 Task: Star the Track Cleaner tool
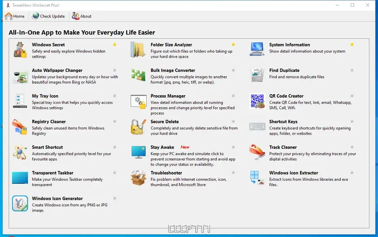tap(352, 147)
